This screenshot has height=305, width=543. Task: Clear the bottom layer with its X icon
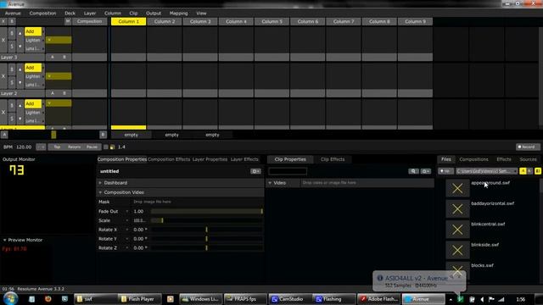tap(3, 112)
